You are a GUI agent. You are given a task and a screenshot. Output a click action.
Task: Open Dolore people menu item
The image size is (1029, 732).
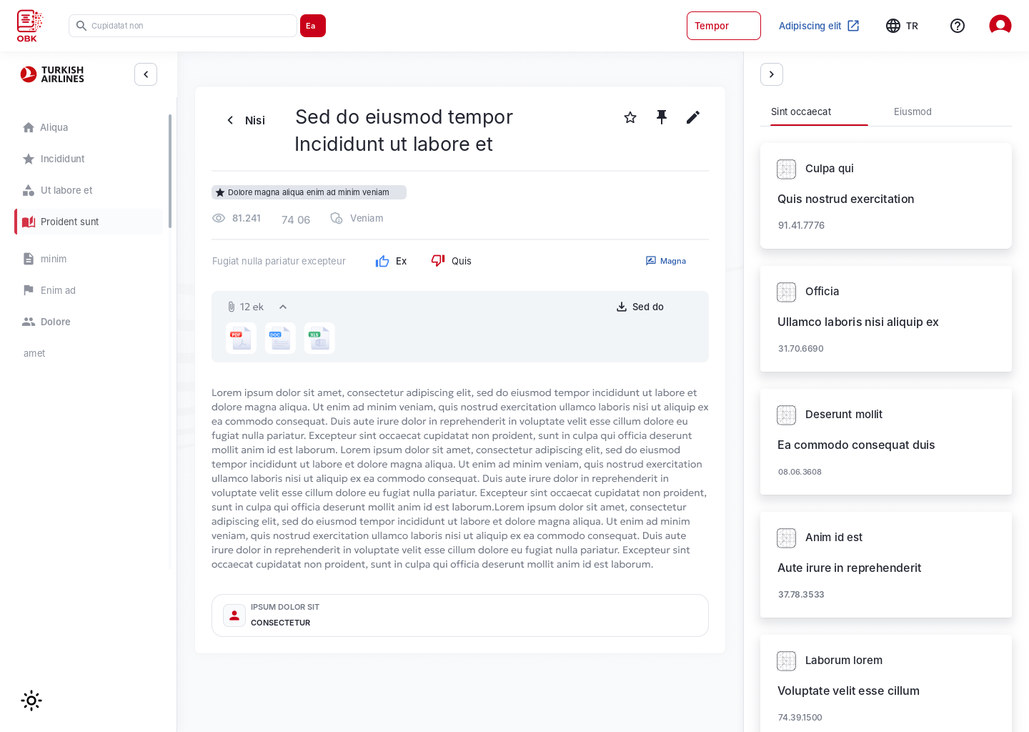(89, 322)
